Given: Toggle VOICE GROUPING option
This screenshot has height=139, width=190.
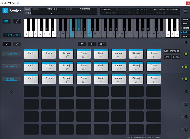Looking at the screenshot, I should (161, 9).
